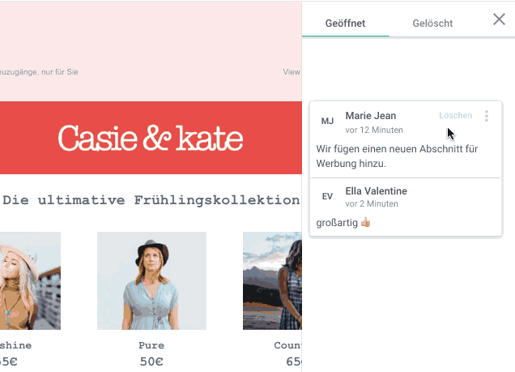The width and height of the screenshot is (515, 372).
Task: Click the Ella Valentine author name
Action: [x=376, y=190]
